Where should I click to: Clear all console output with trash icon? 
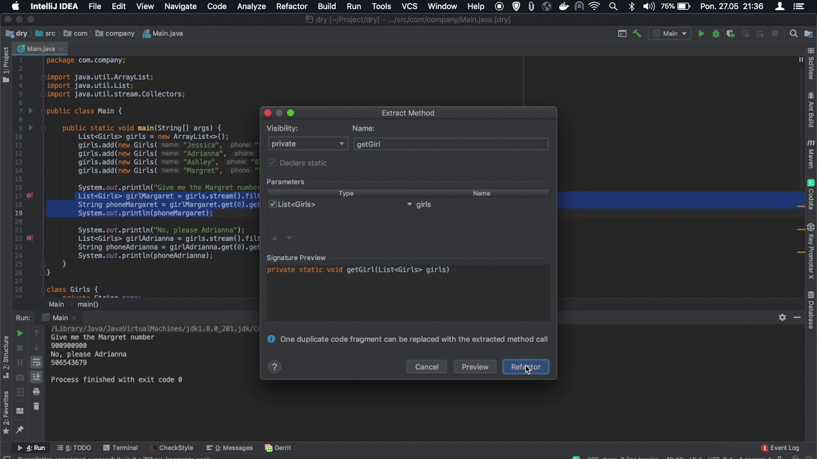click(36, 406)
